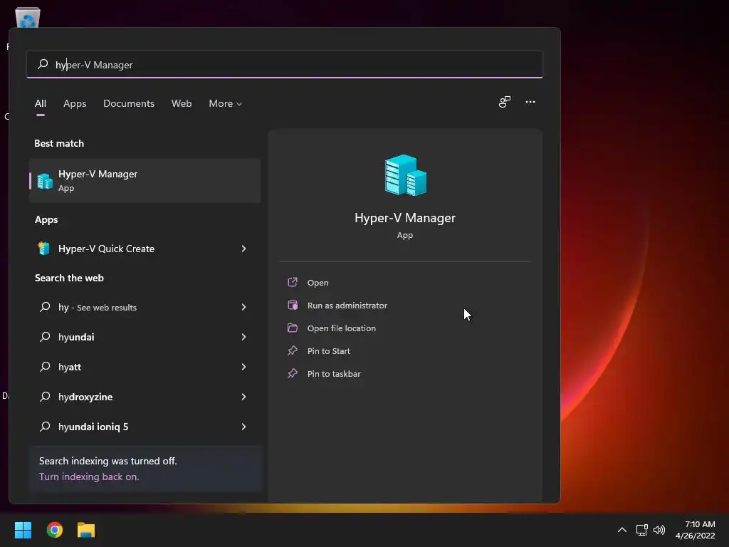This screenshot has width=729, height=547.
Task: Click Hyper-V Manager title in preview pane
Action: coord(405,218)
